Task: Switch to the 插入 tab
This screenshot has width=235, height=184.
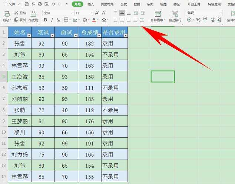Action: [x=91, y=4]
